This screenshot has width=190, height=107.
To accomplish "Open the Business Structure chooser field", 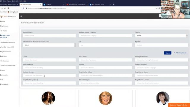I will coord(49,75).
